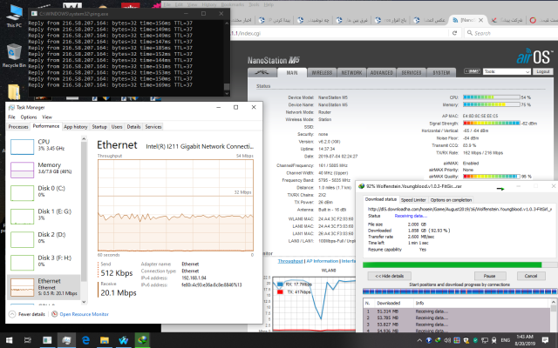Click the Windows Start button
Screen dimensions: 558x348
(x=9, y=338)
